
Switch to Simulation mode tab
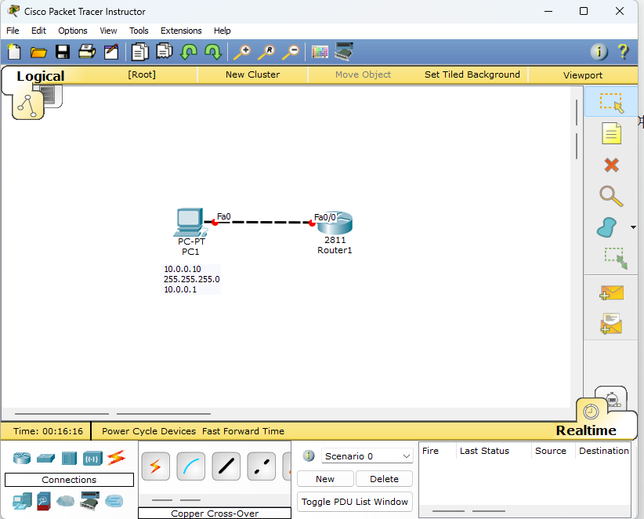(x=612, y=398)
